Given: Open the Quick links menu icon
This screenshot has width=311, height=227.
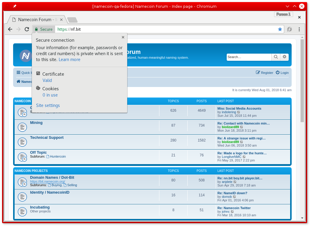Looking at the screenshot, I should point(18,72).
